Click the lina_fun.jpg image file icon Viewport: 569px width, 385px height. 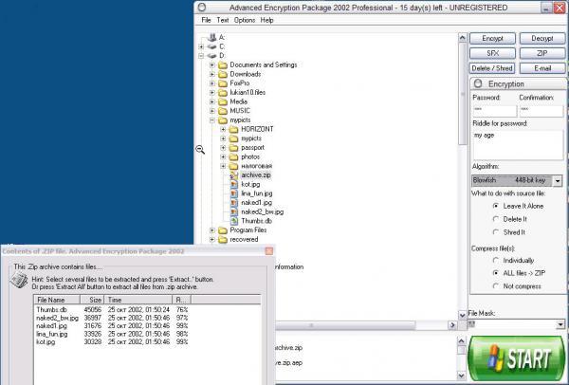click(234, 193)
